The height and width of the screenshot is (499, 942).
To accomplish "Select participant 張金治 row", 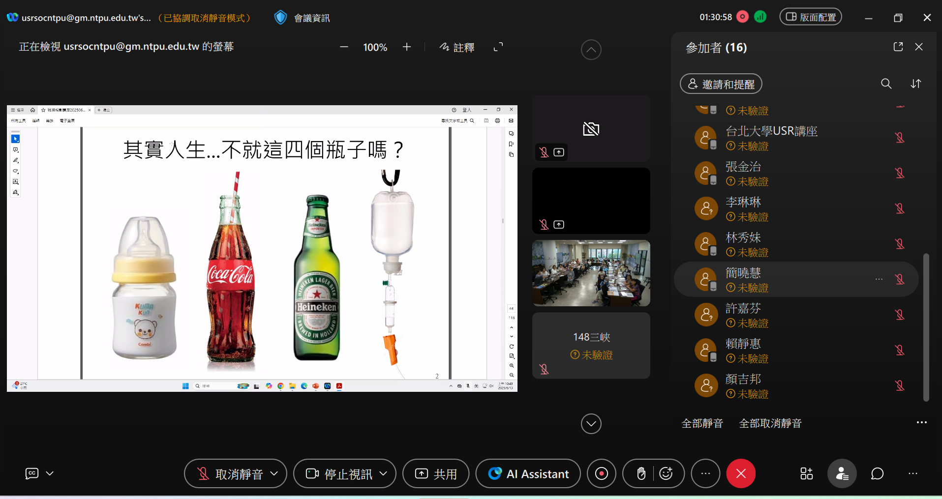I will [x=796, y=173].
